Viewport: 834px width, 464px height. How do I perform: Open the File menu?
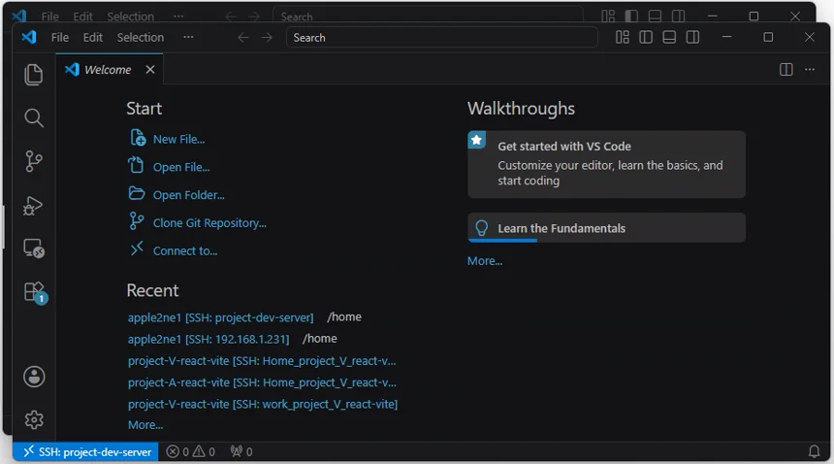tap(59, 37)
